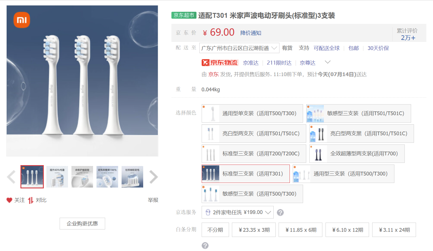Viewport: 433px width, 251px height.
Task: Click the help question mark below 白条分期
Action: 205,246
